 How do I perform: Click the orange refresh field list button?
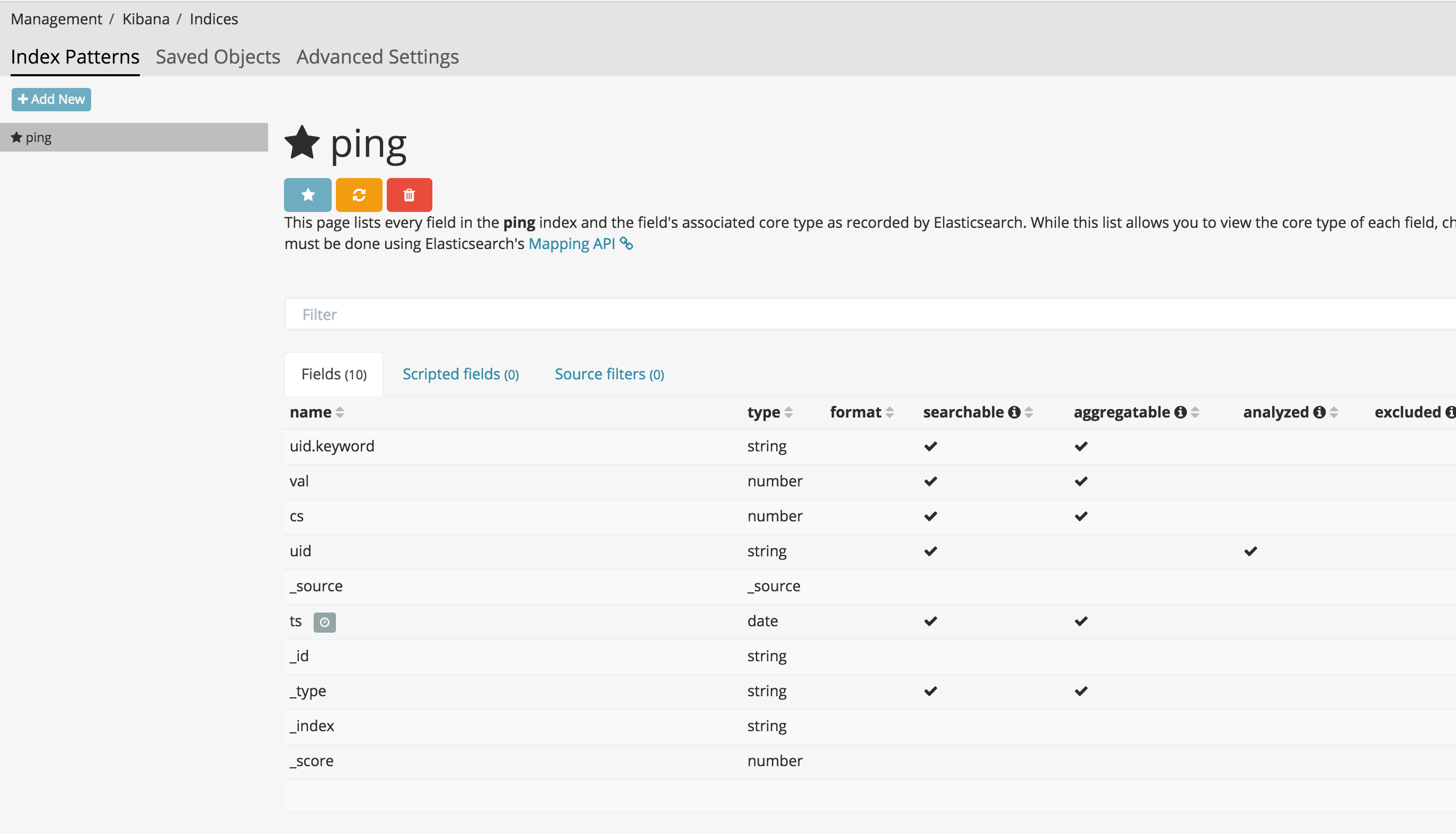(x=359, y=195)
